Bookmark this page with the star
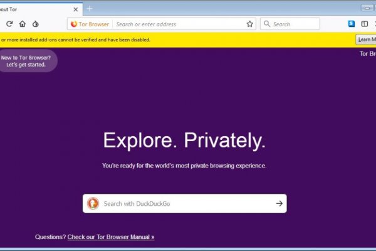 (x=249, y=24)
